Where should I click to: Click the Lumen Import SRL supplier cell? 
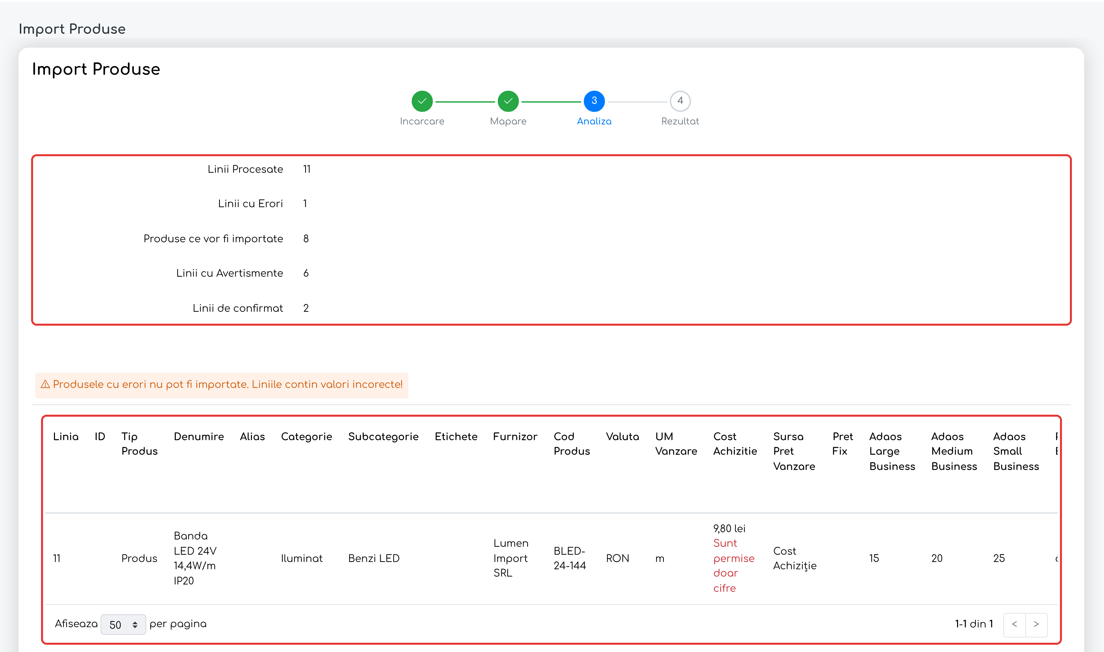511,558
